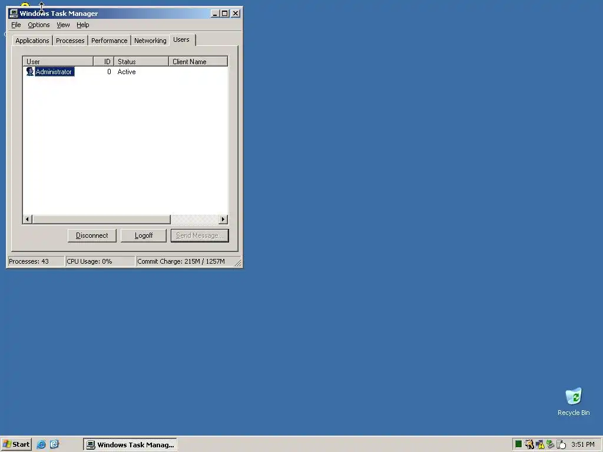Click the session ID value 0

109,72
